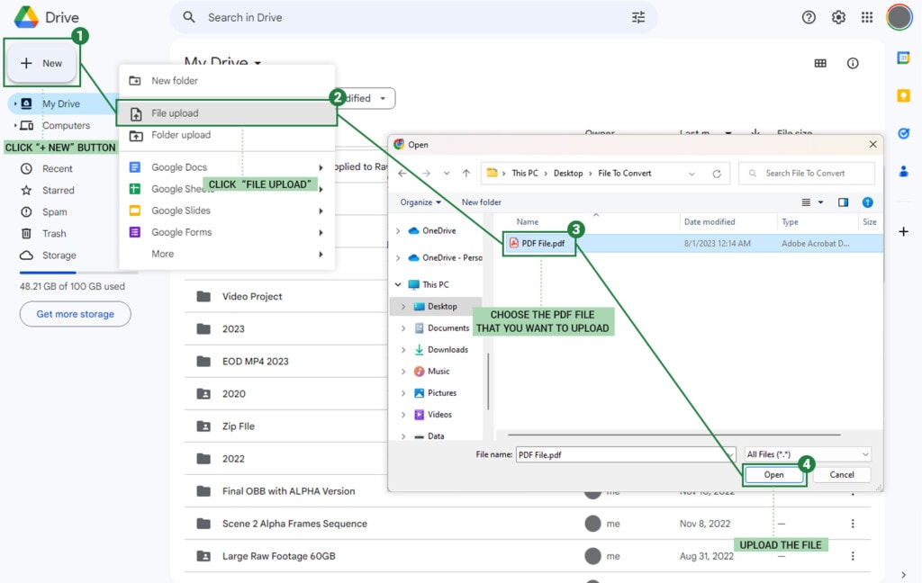
Task: Select Videos in the dialog tree
Action: pos(439,415)
